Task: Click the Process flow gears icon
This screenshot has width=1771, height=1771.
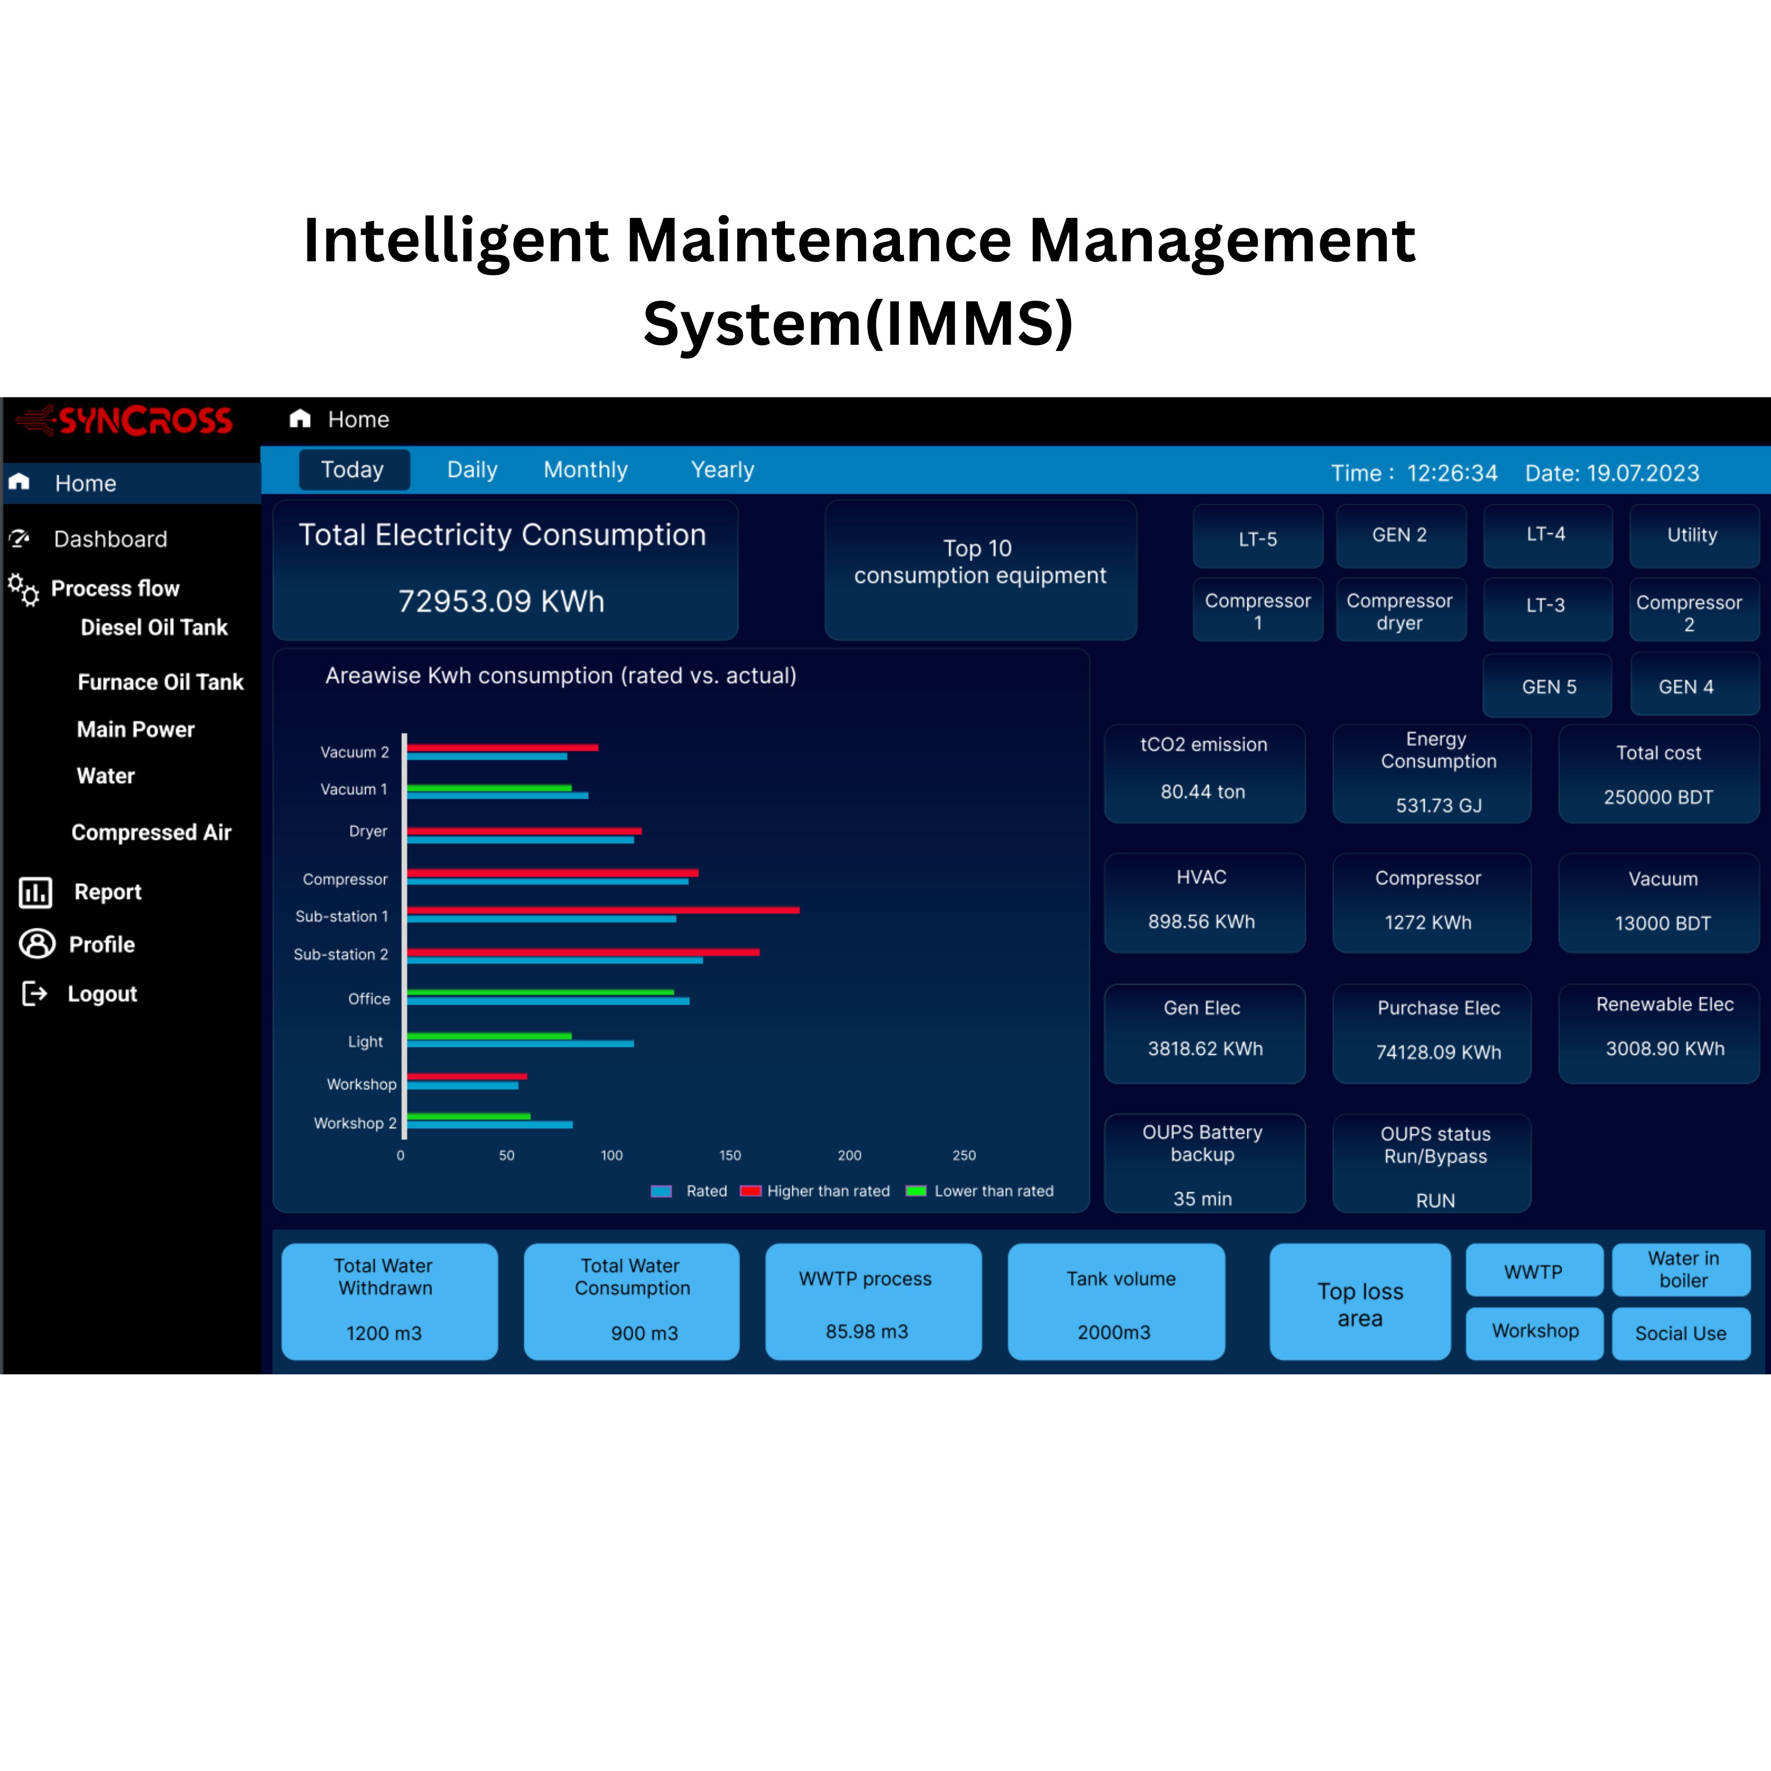Action: pos(24,589)
